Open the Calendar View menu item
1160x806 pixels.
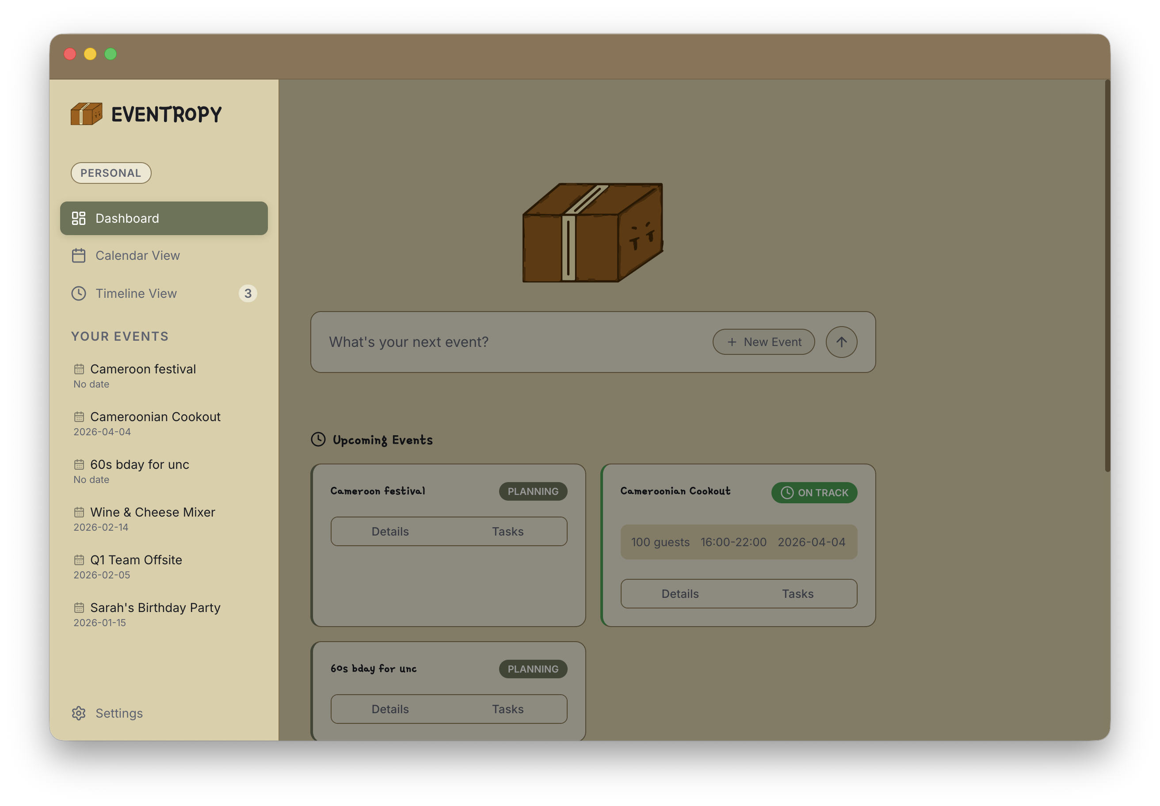coord(137,255)
